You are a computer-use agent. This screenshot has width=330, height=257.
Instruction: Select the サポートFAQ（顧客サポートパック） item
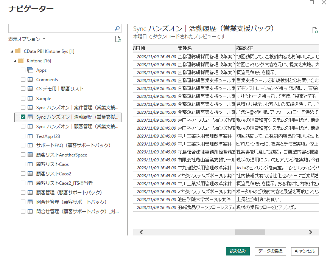click(73, 146)
